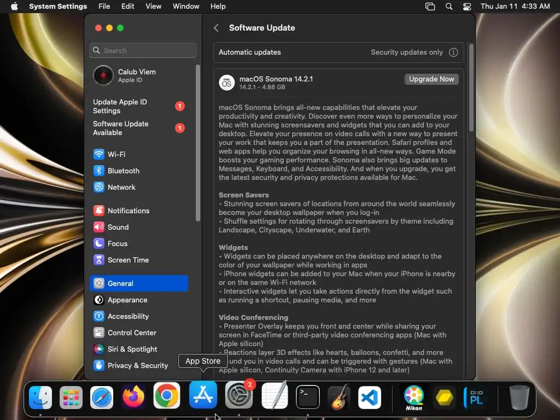Open the View menu

point(153,7)
